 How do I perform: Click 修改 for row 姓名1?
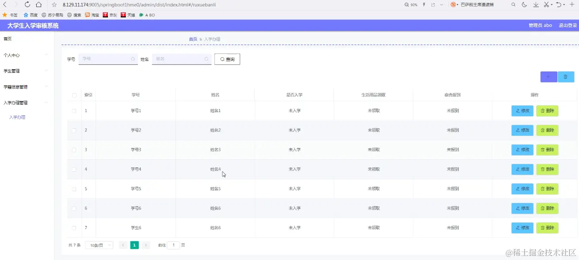pyautogui.click(x=522, y=111)
